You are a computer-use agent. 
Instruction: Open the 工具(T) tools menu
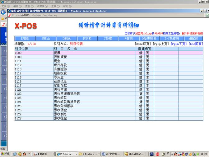click(x=55, y=6)
